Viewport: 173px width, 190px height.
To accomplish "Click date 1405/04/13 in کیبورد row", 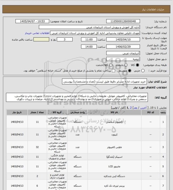I will 17,135.
